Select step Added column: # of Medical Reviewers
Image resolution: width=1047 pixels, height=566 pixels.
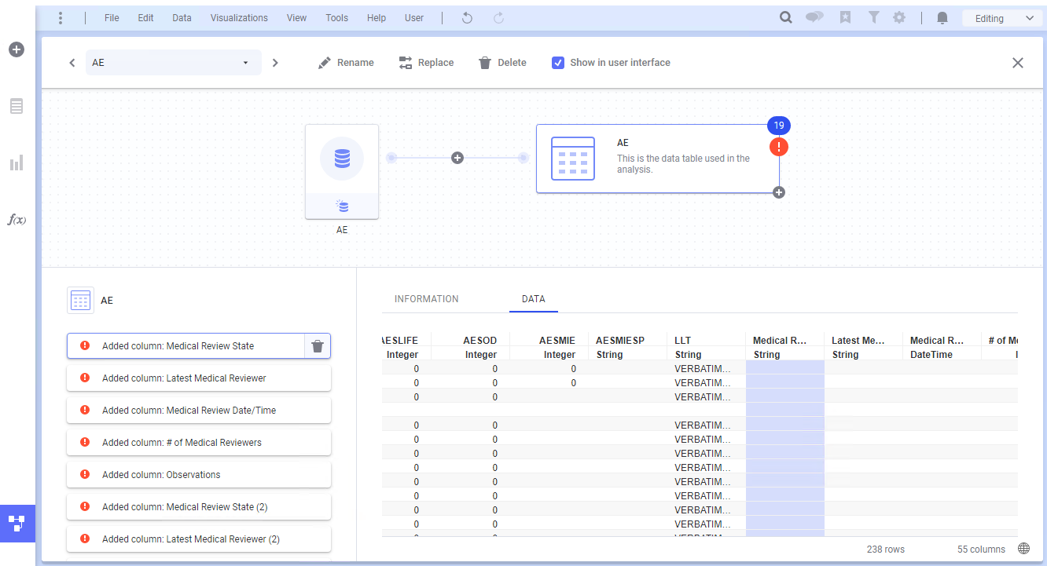click(199, 443)
